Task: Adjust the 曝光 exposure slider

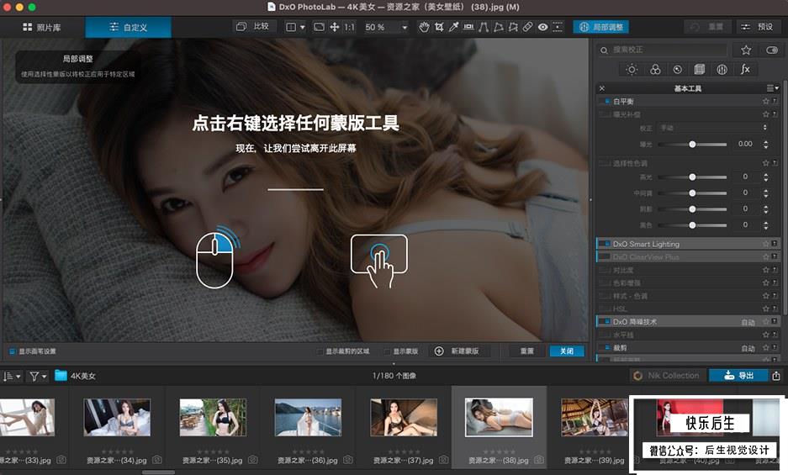Action: coord(692,145)
